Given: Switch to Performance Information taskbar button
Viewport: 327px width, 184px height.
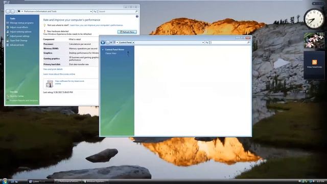Looking at the screenshot, I should click(68, 181).
